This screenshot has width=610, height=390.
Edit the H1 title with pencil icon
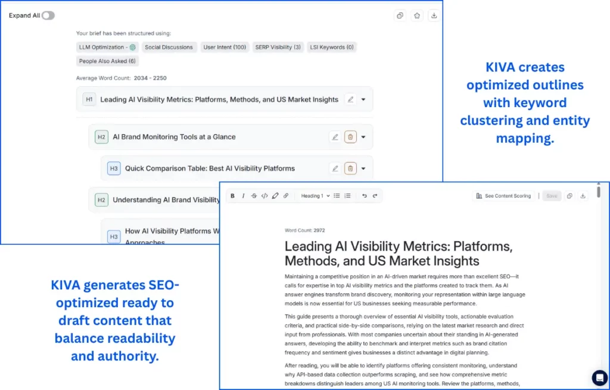pyautogui.click(x=351, y=99)
